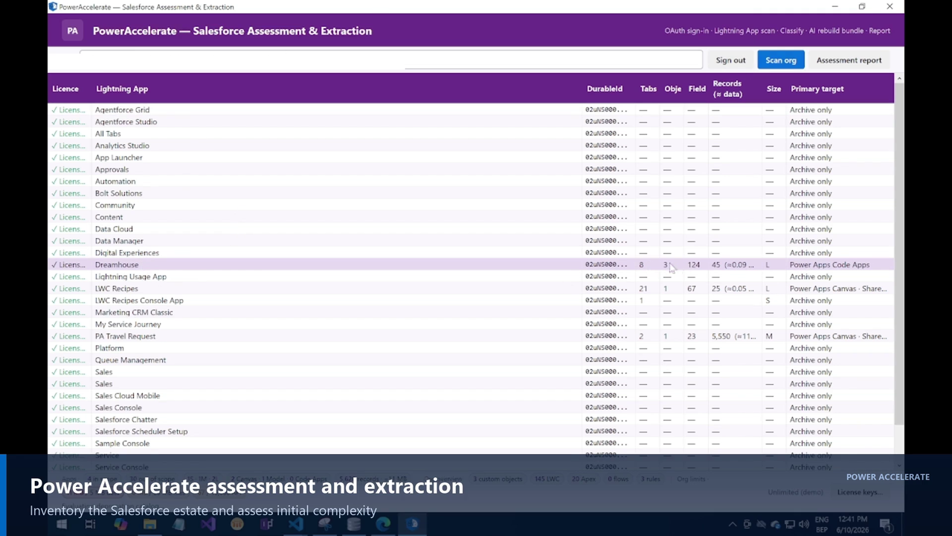Show hidden system tray icons
The height and width of the screenshot is (536, 952).
pos(733,524)
